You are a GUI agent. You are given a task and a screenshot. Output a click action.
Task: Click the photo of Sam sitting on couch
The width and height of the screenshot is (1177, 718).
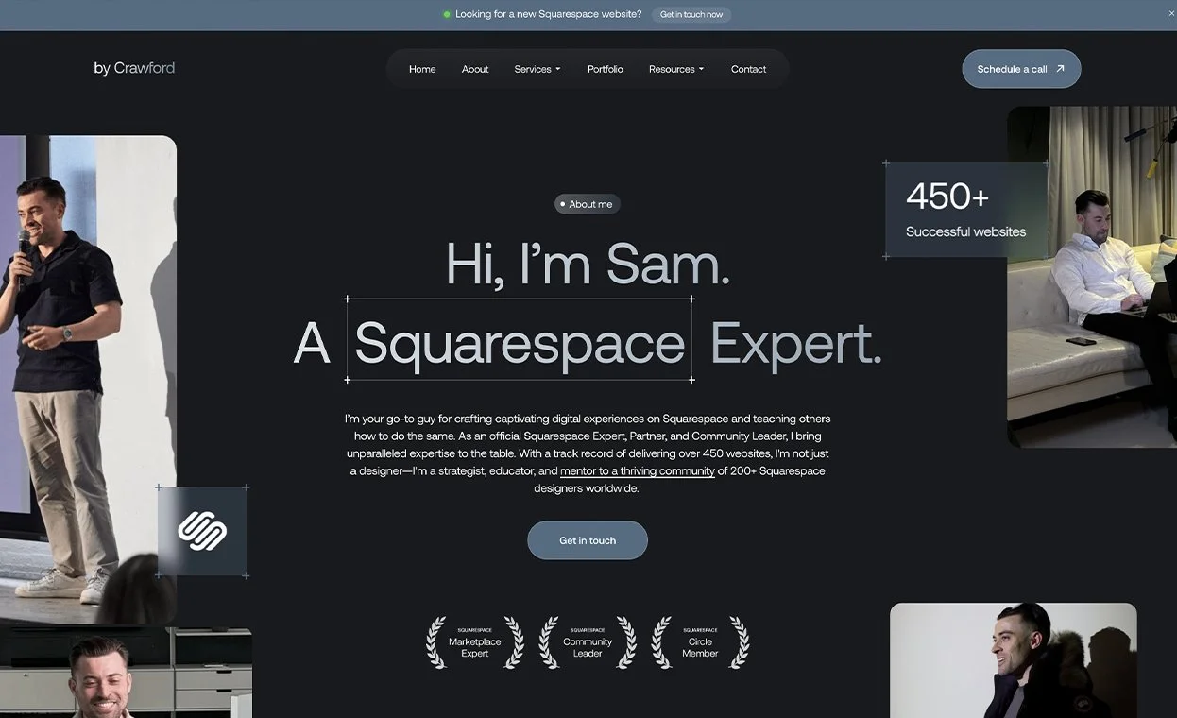coord(1092,277)
